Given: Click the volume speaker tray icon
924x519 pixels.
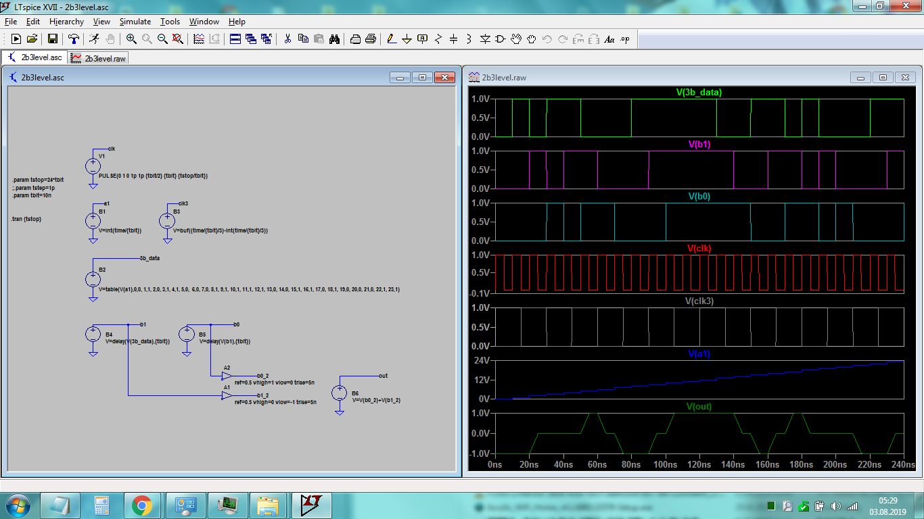Looking at the screenshot, I should point(835,505).
